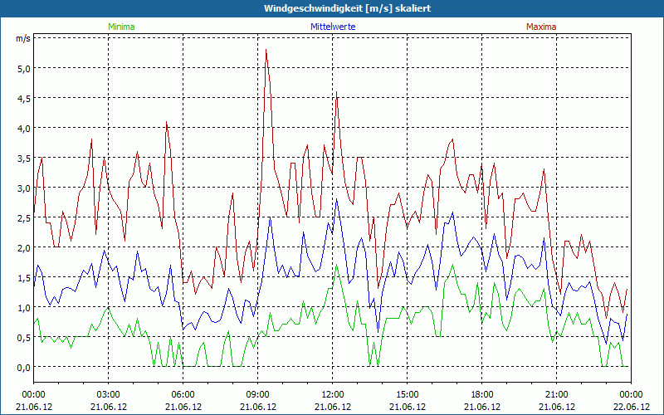664x415 pixels.
Task: Click the green Minima peak just after 12:00
Action: (x=337, y=265)
